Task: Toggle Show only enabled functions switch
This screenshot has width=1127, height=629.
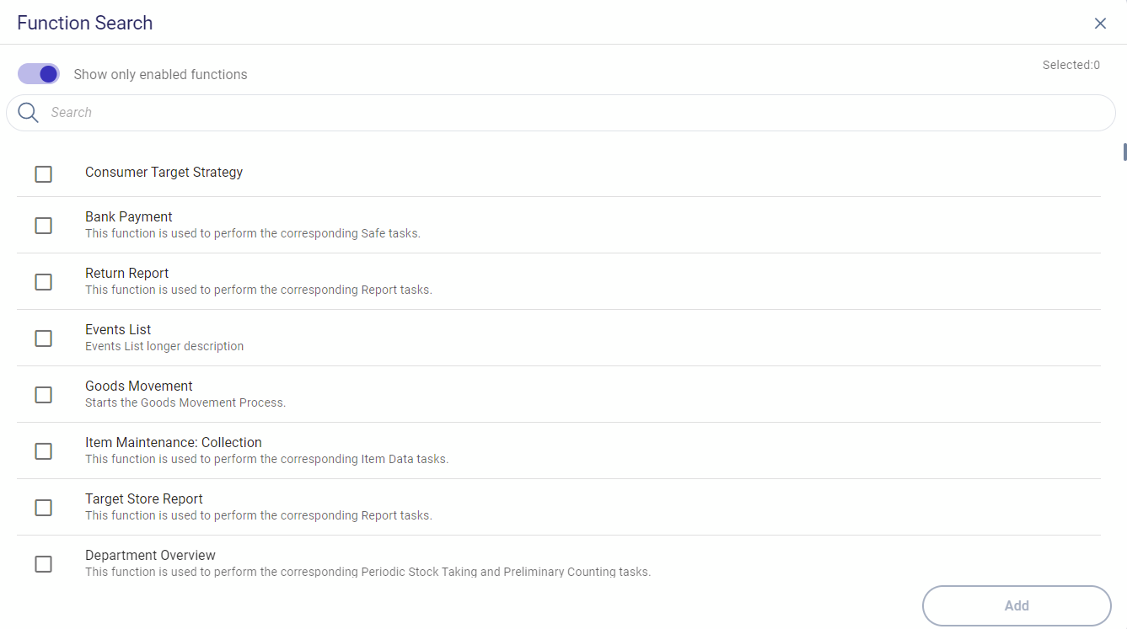Action: (39, 74)
